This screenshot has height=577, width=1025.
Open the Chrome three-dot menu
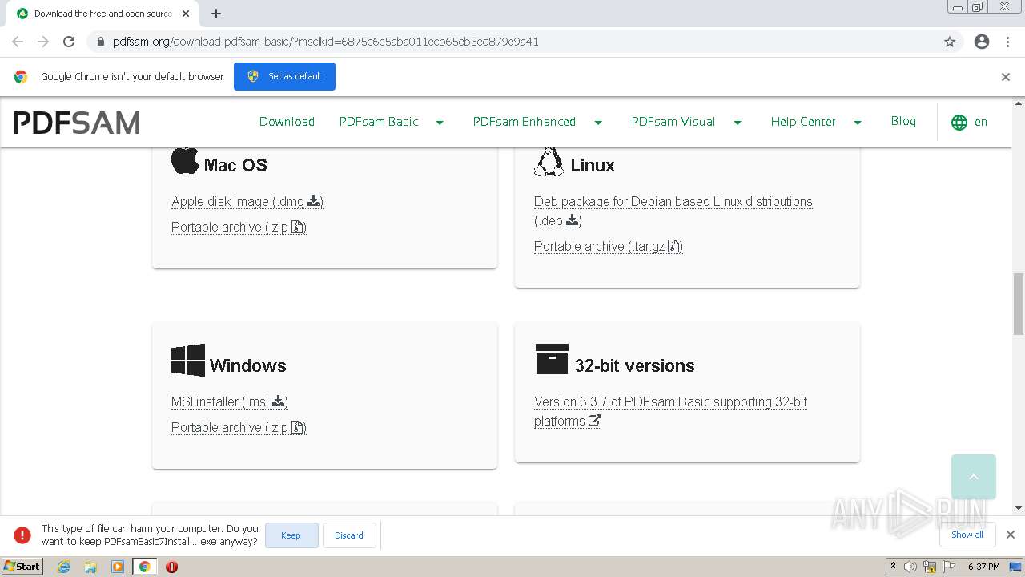1008,42
